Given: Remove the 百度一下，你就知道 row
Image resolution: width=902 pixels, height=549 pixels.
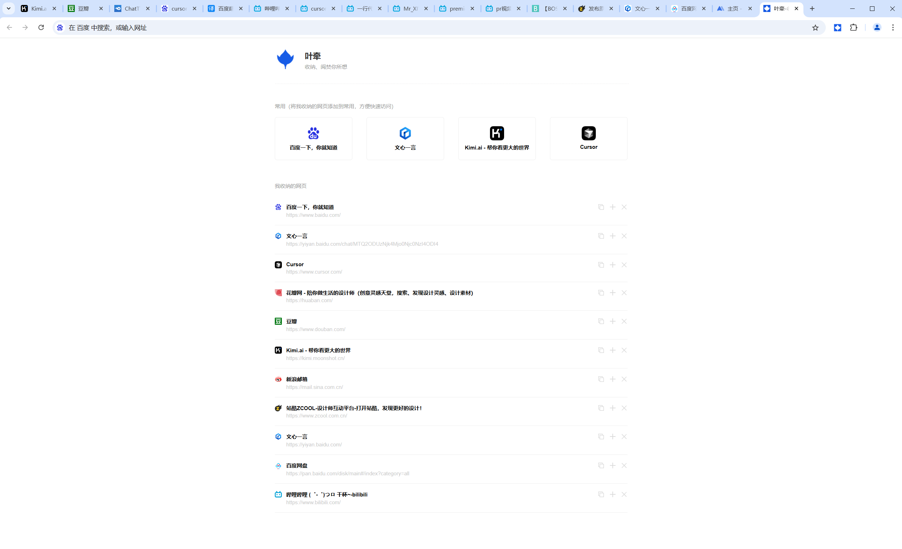Looking at the screenshot, I should 624,207.
